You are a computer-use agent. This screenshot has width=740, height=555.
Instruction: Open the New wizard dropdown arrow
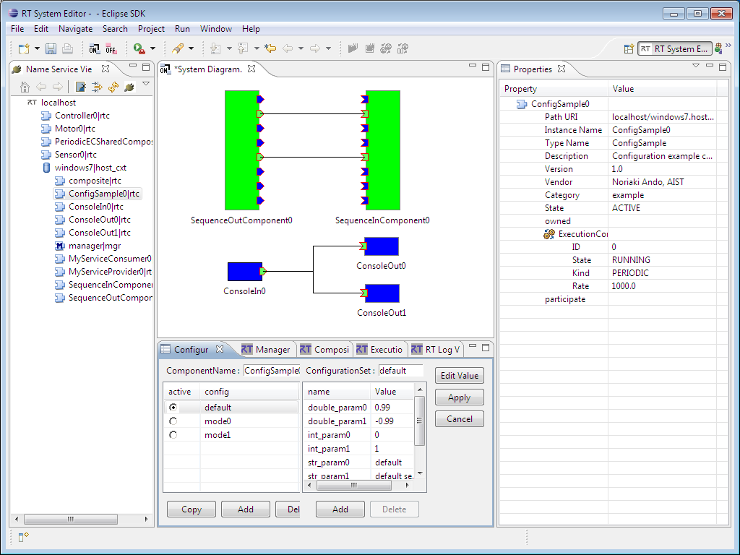[38, 48]
